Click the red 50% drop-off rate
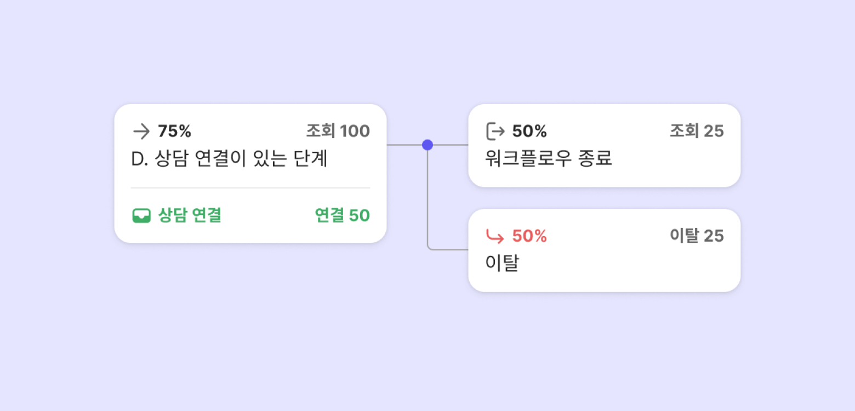 [x=529, y=236]
